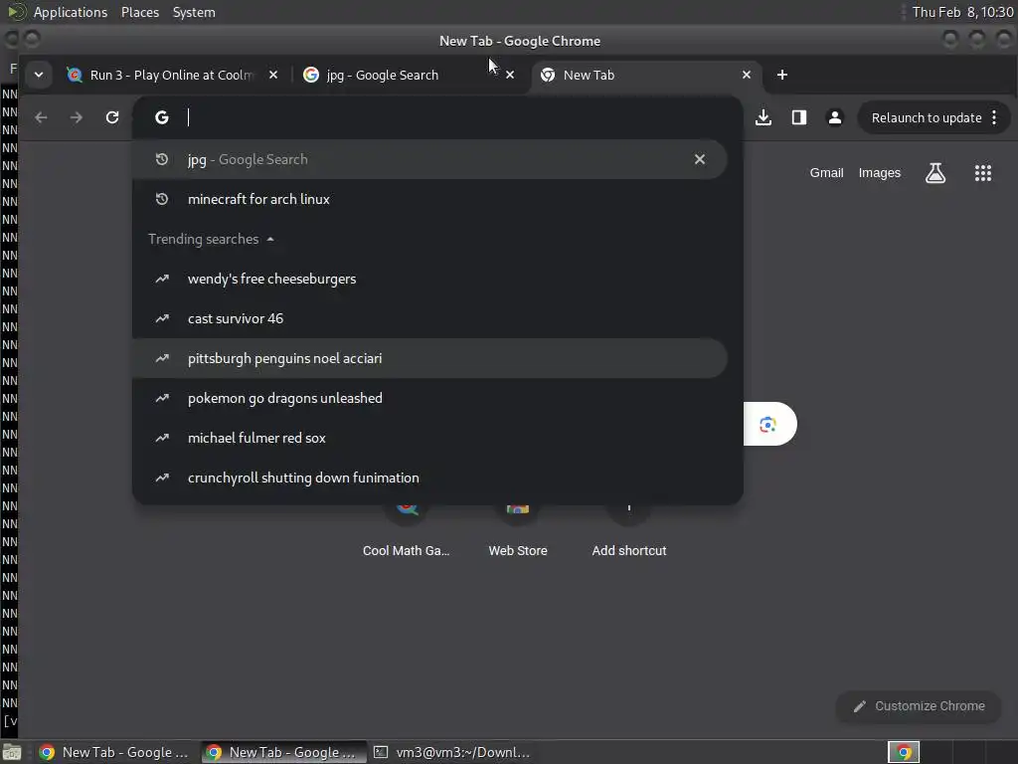Open a new tab with the plus button
The image size is (1018, 764).
pyautogui.click(x=782, y=75)
